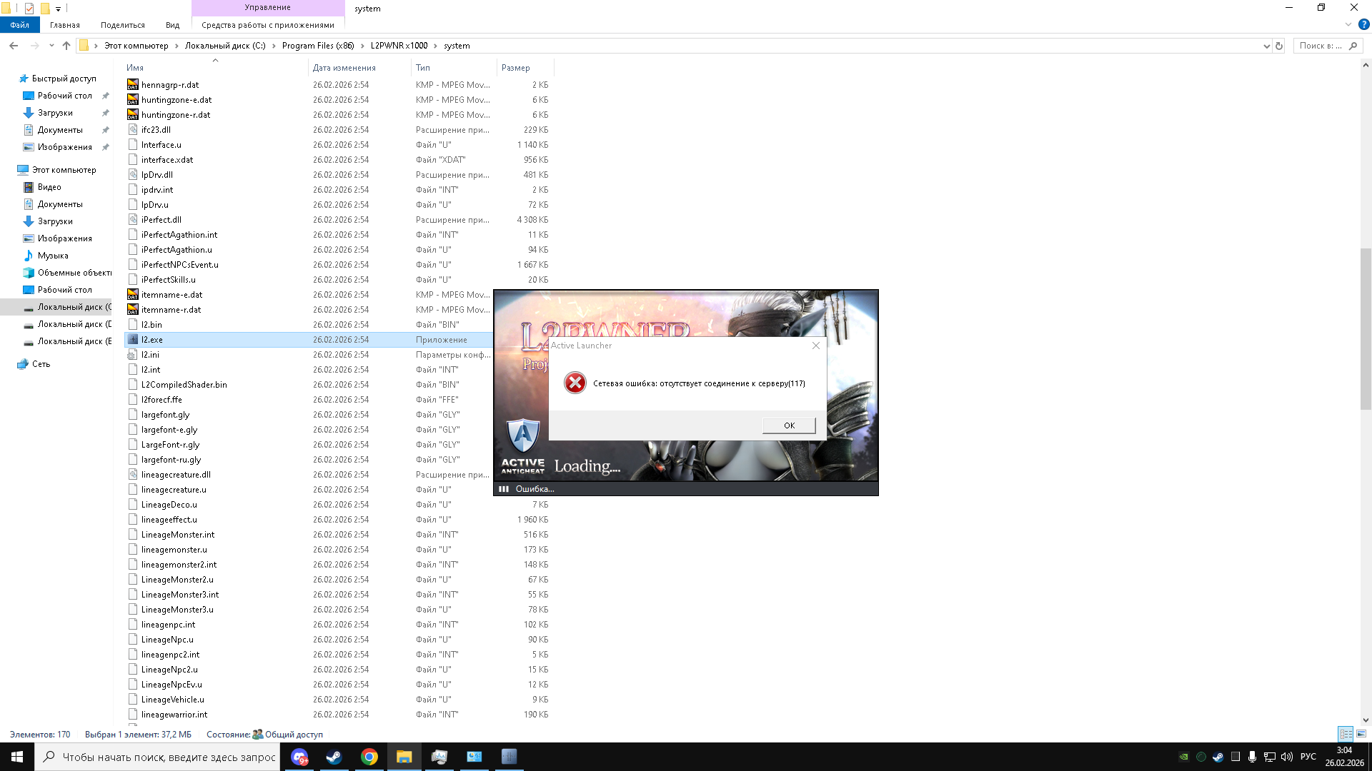Expand the ribbon chevron

point(1348,24)
